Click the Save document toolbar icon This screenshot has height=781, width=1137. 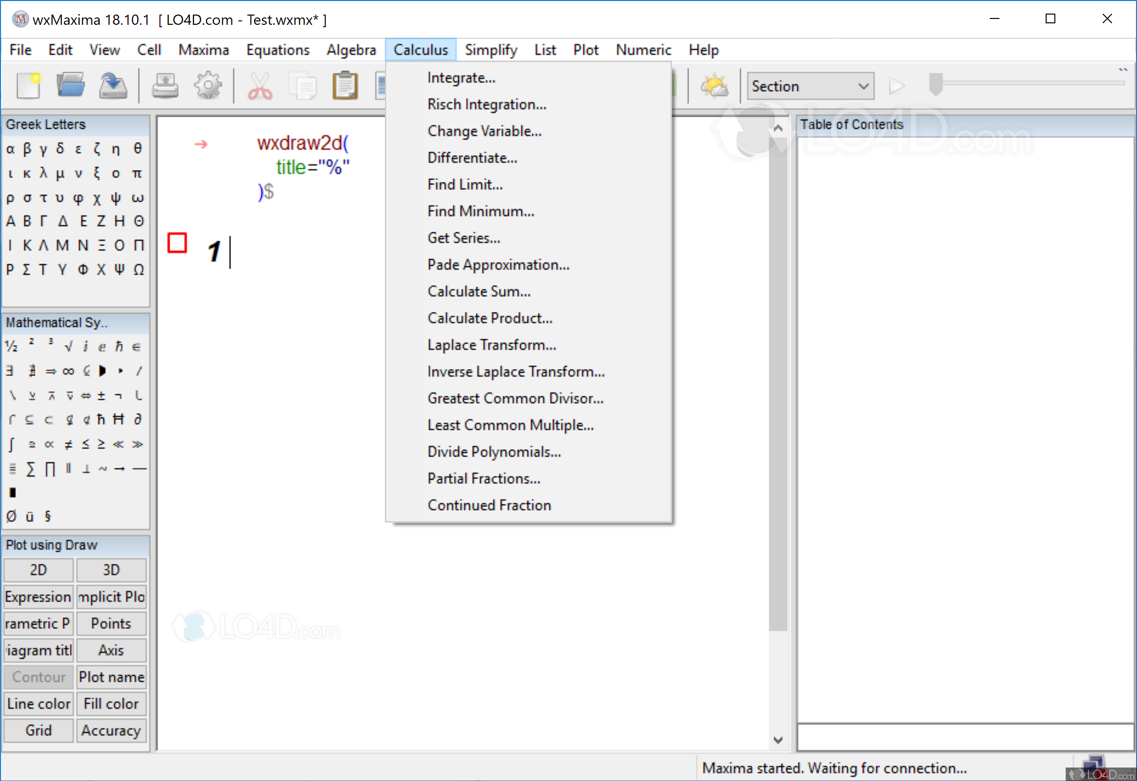point(113,86)
